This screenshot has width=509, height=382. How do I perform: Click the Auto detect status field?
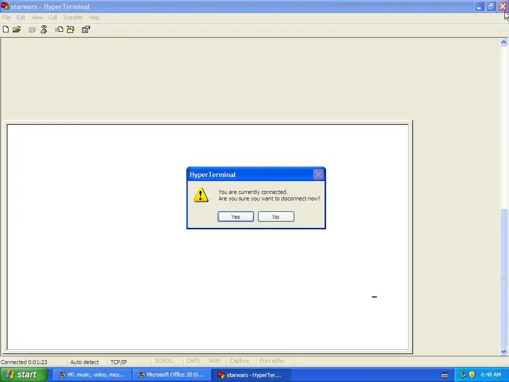click(x=85, y=362)
